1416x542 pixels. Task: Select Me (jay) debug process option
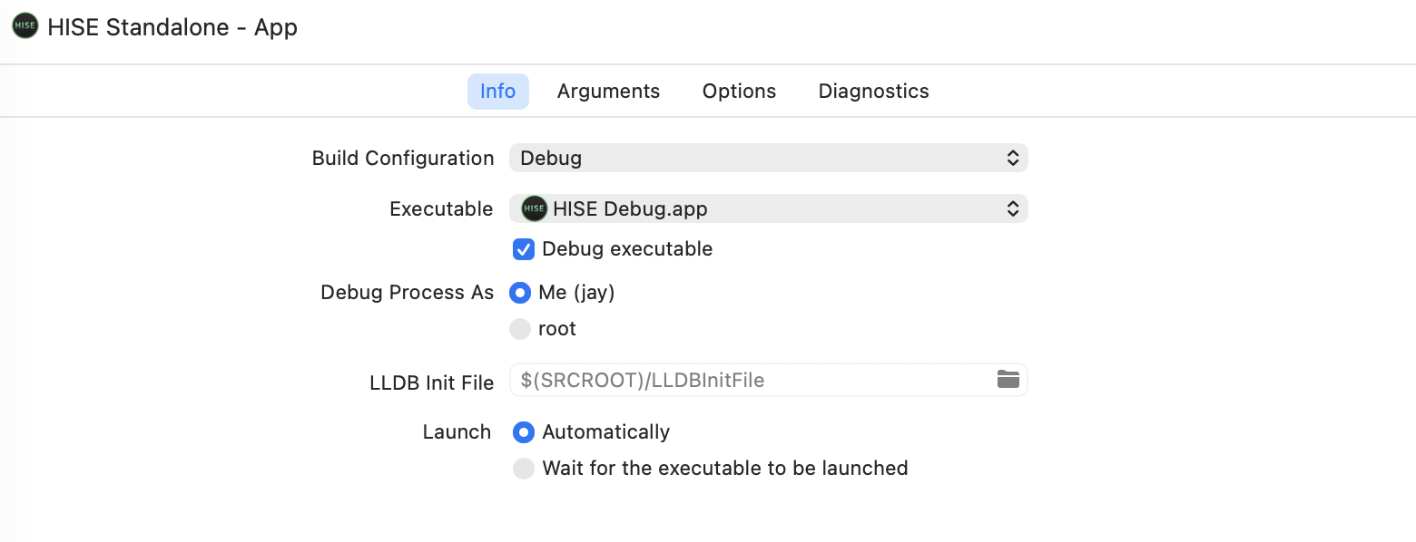[519, 292]
